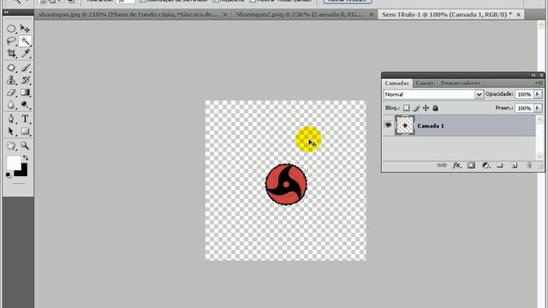Select the Elliptical Marquee tool
The image size is (548, 308).
pyautogui.click(x=11, y=28)
